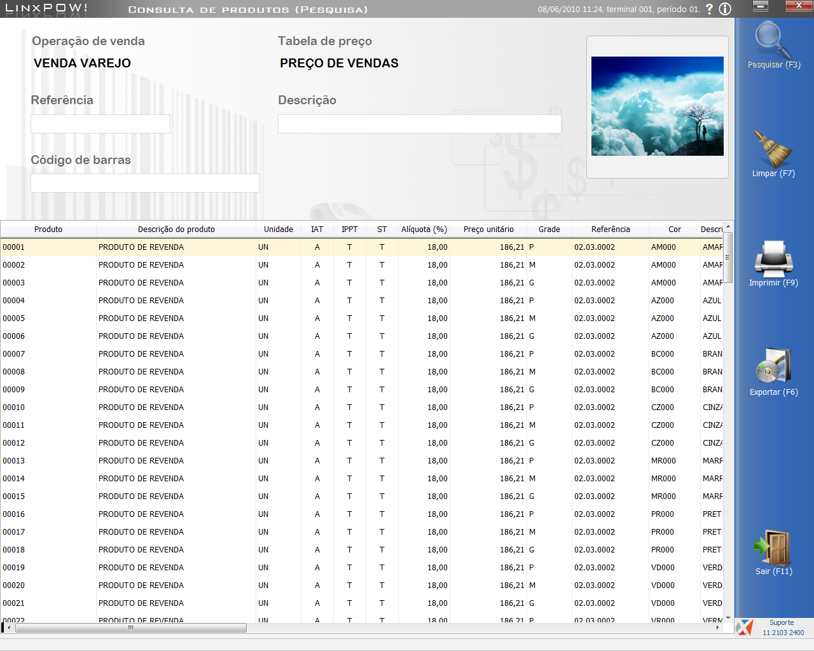
Task: Focus the Código de barras input field
Action: pyautogui.click(x=145, y=183)
